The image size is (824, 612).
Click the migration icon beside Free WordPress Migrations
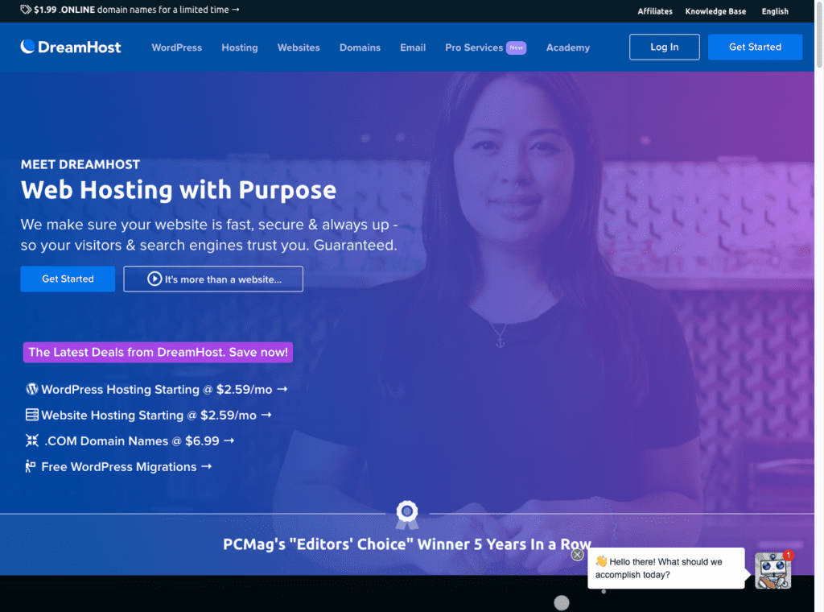point(31,466)
